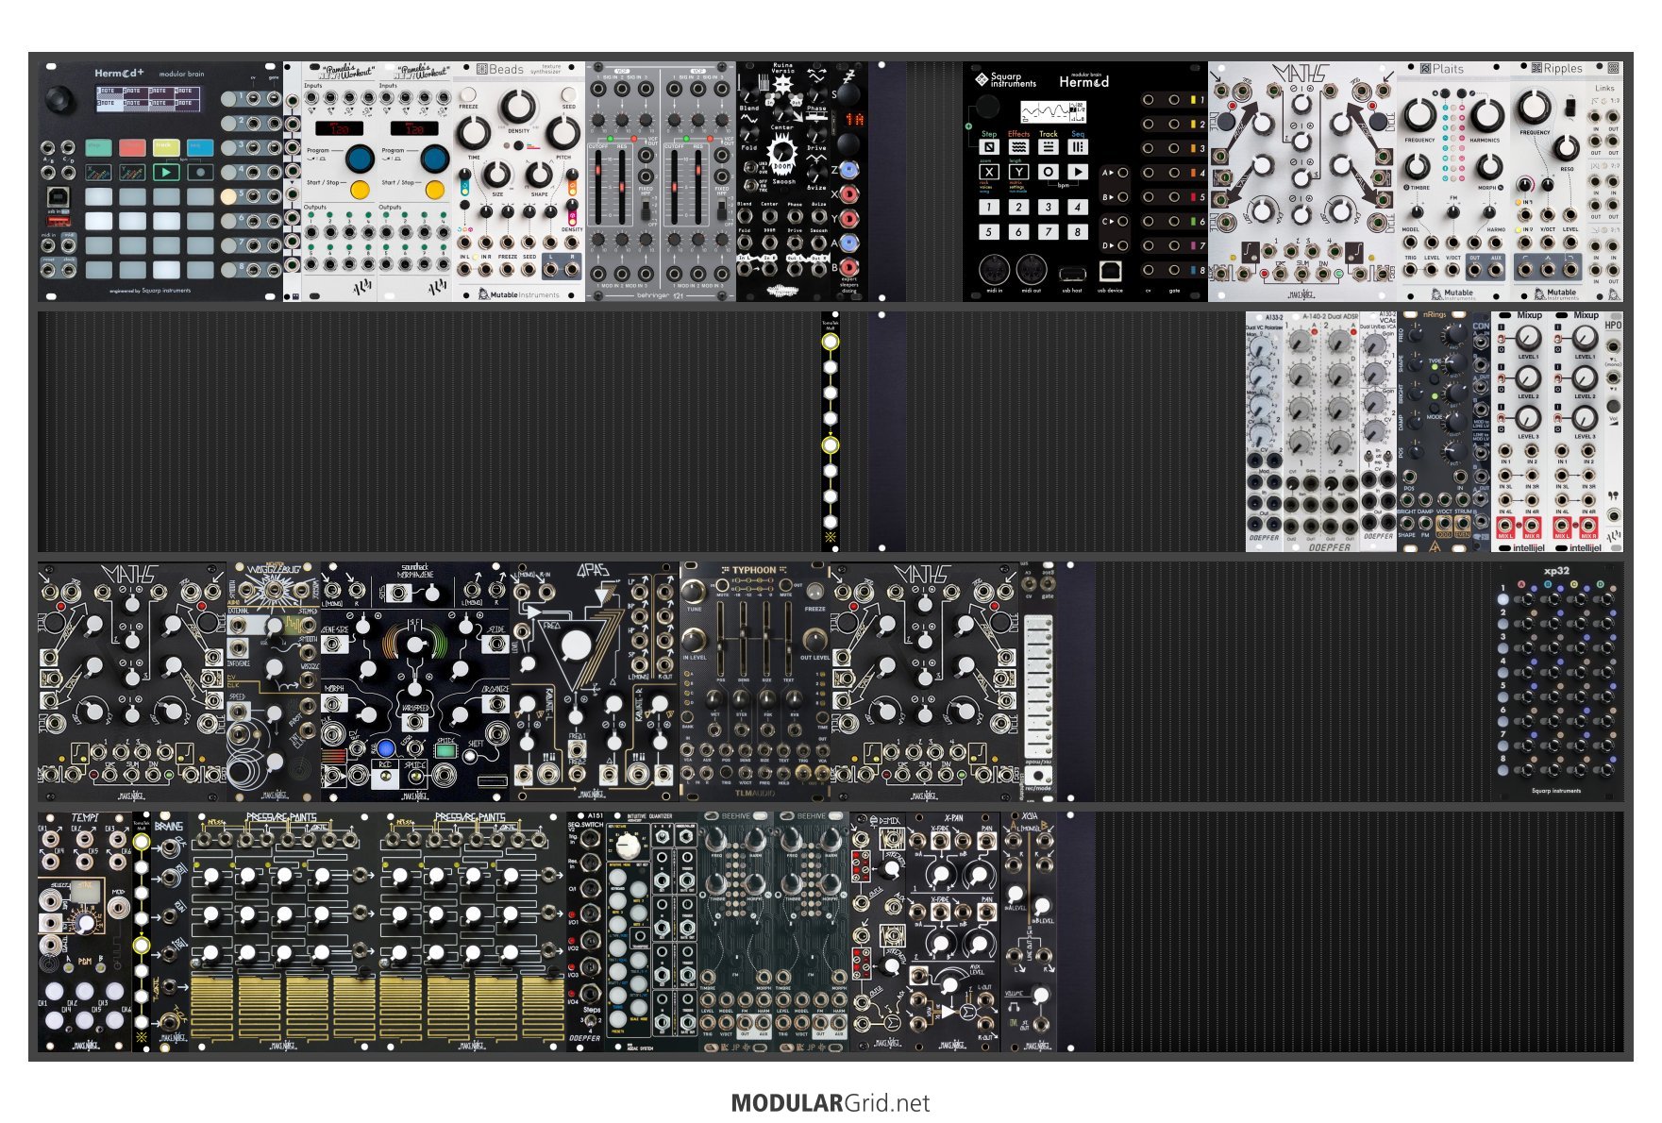Viewport: 1662px width, 1123px height.
Task: Toggle the right Pamela's yellow Start/Stop button
Action: [x=435, y=190]
